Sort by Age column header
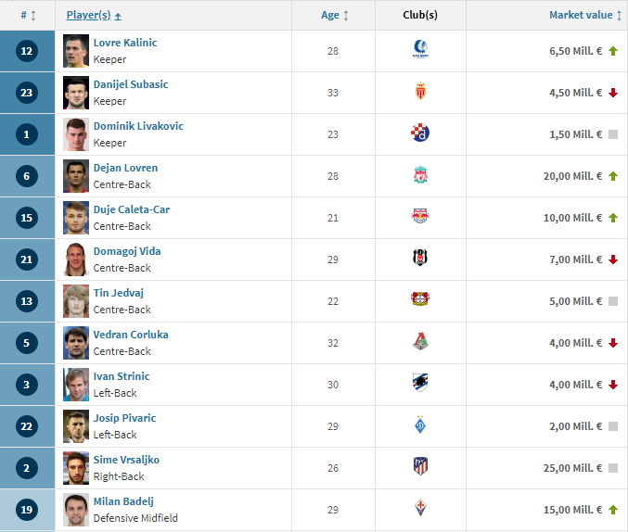The height and width of the screenshot is (532, 628). pos(335,15)
